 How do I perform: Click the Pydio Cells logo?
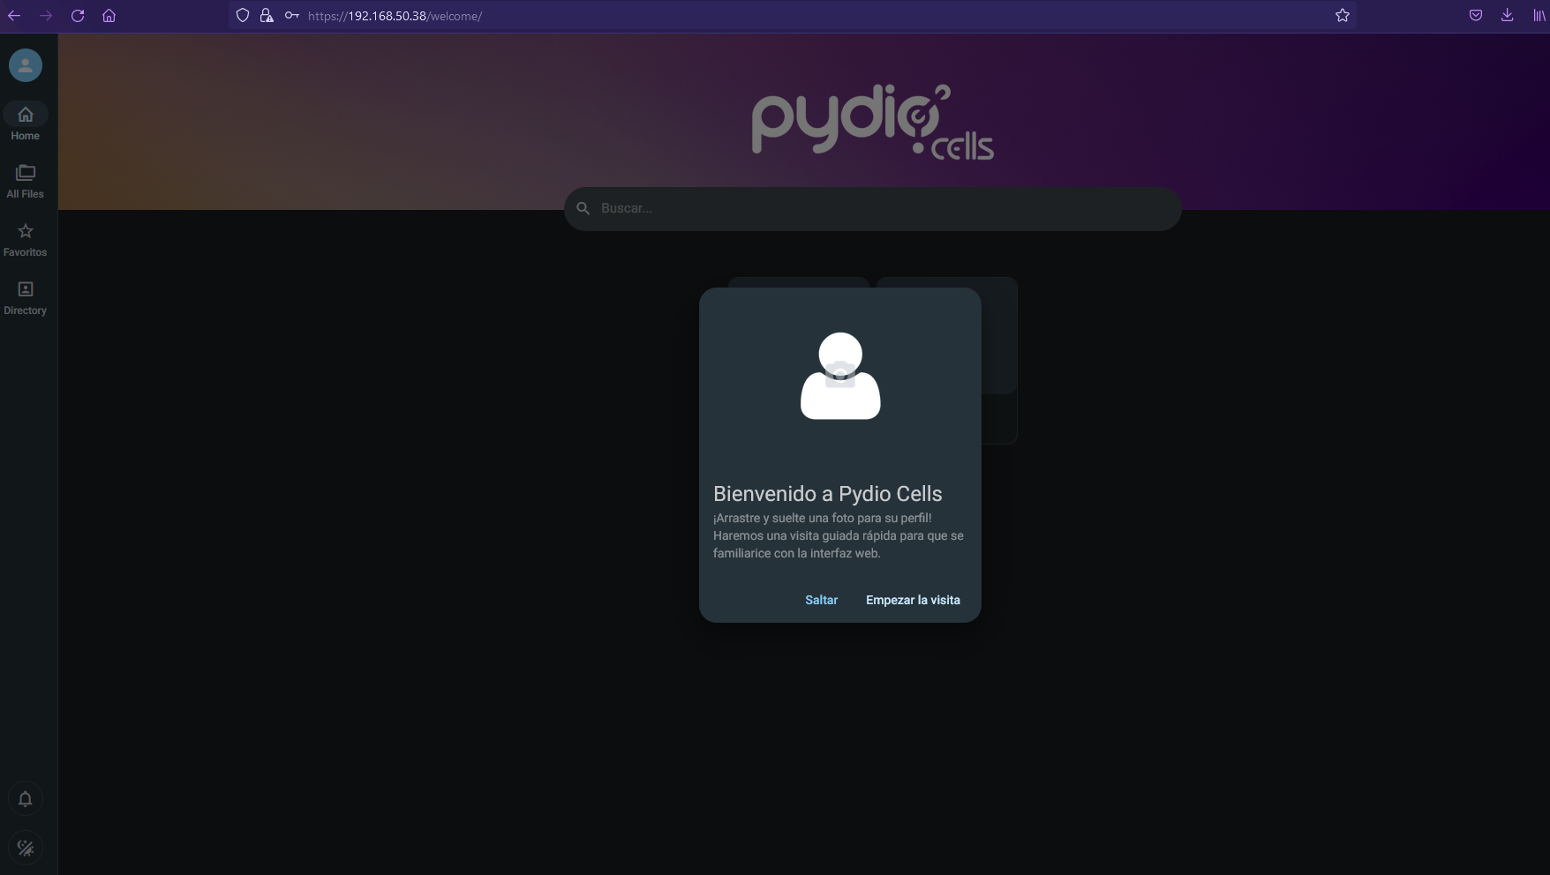(x=873, y=123)
